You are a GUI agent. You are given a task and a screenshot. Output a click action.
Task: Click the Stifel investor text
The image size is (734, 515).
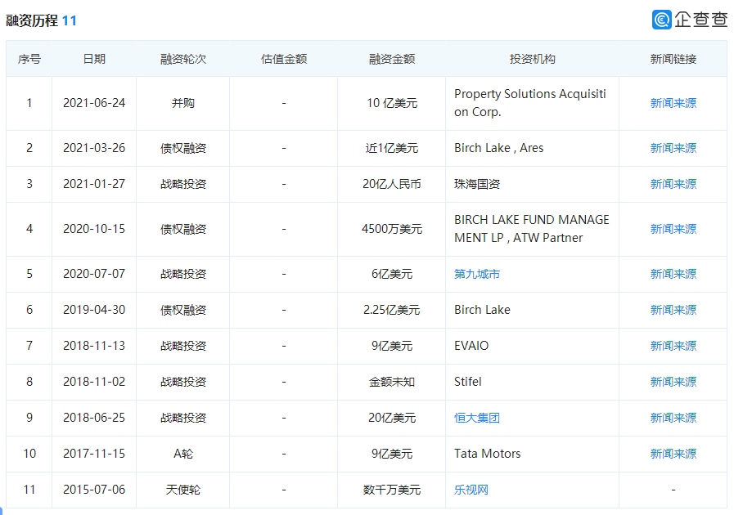coord(467,382)
